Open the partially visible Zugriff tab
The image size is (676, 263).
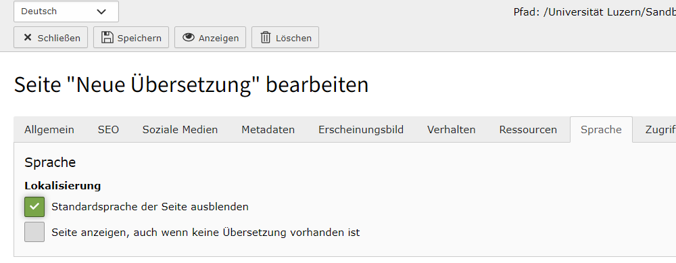[x=660, y=129]
